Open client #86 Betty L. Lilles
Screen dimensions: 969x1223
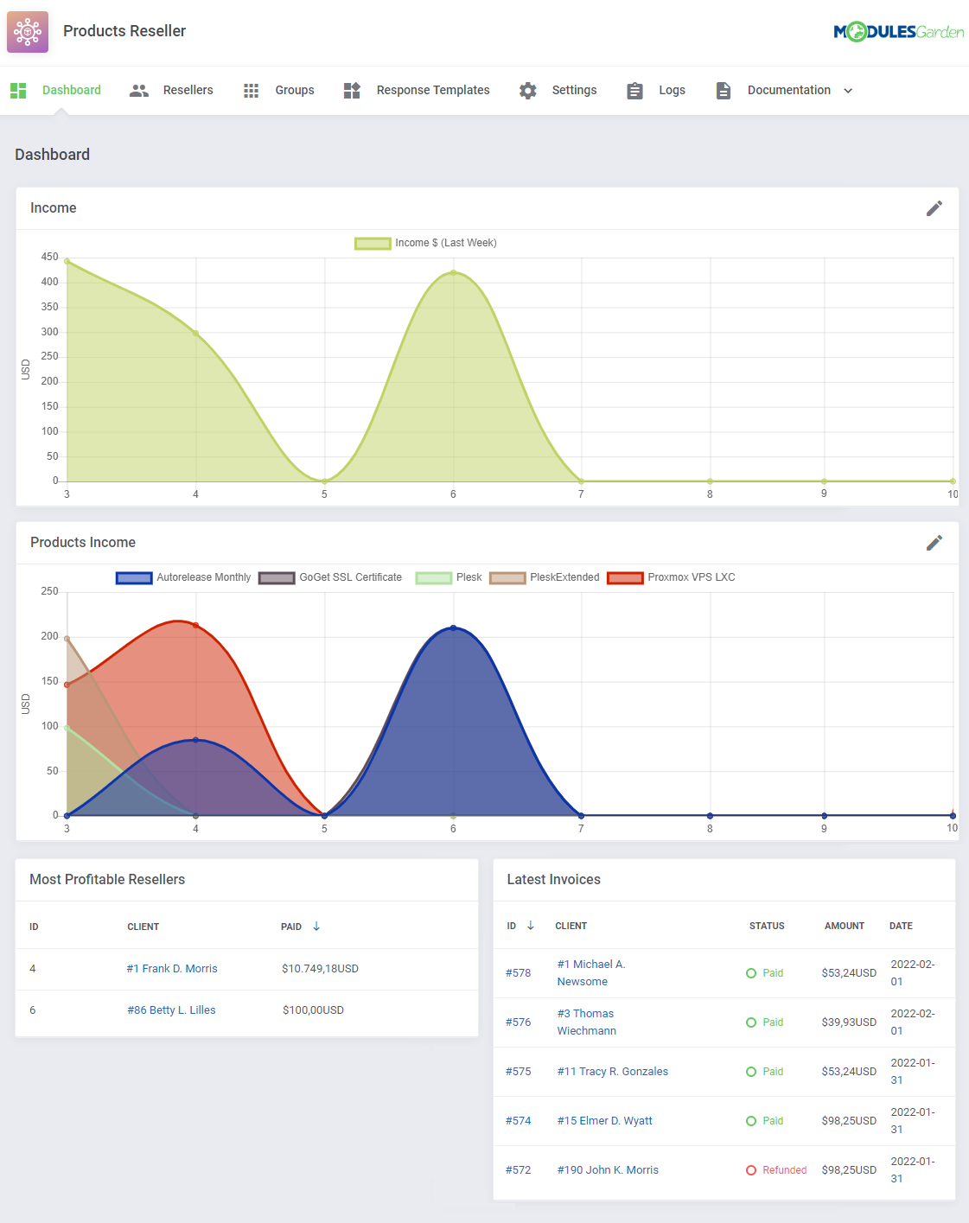coord(171,1010)
